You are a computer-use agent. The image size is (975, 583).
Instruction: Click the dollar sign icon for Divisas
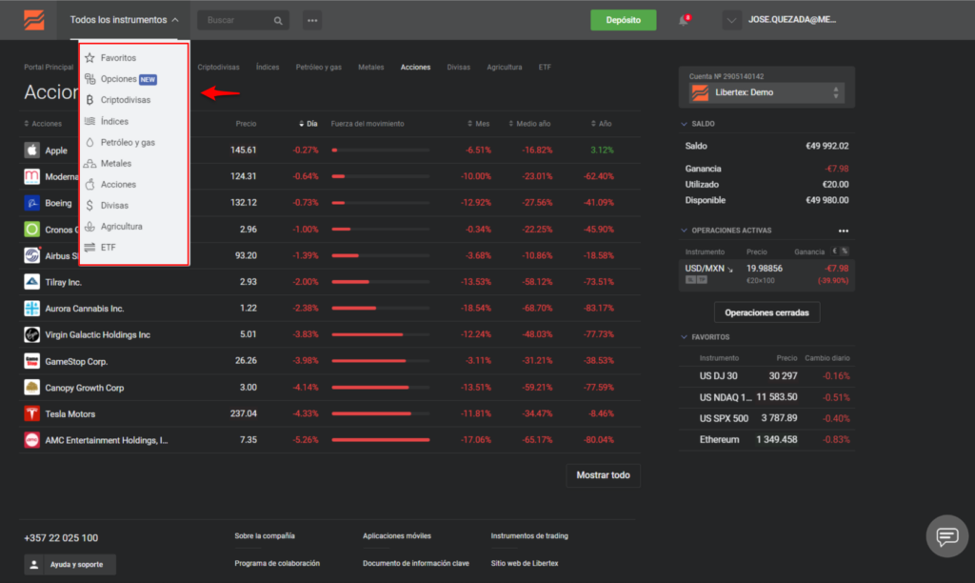[90, 206]
